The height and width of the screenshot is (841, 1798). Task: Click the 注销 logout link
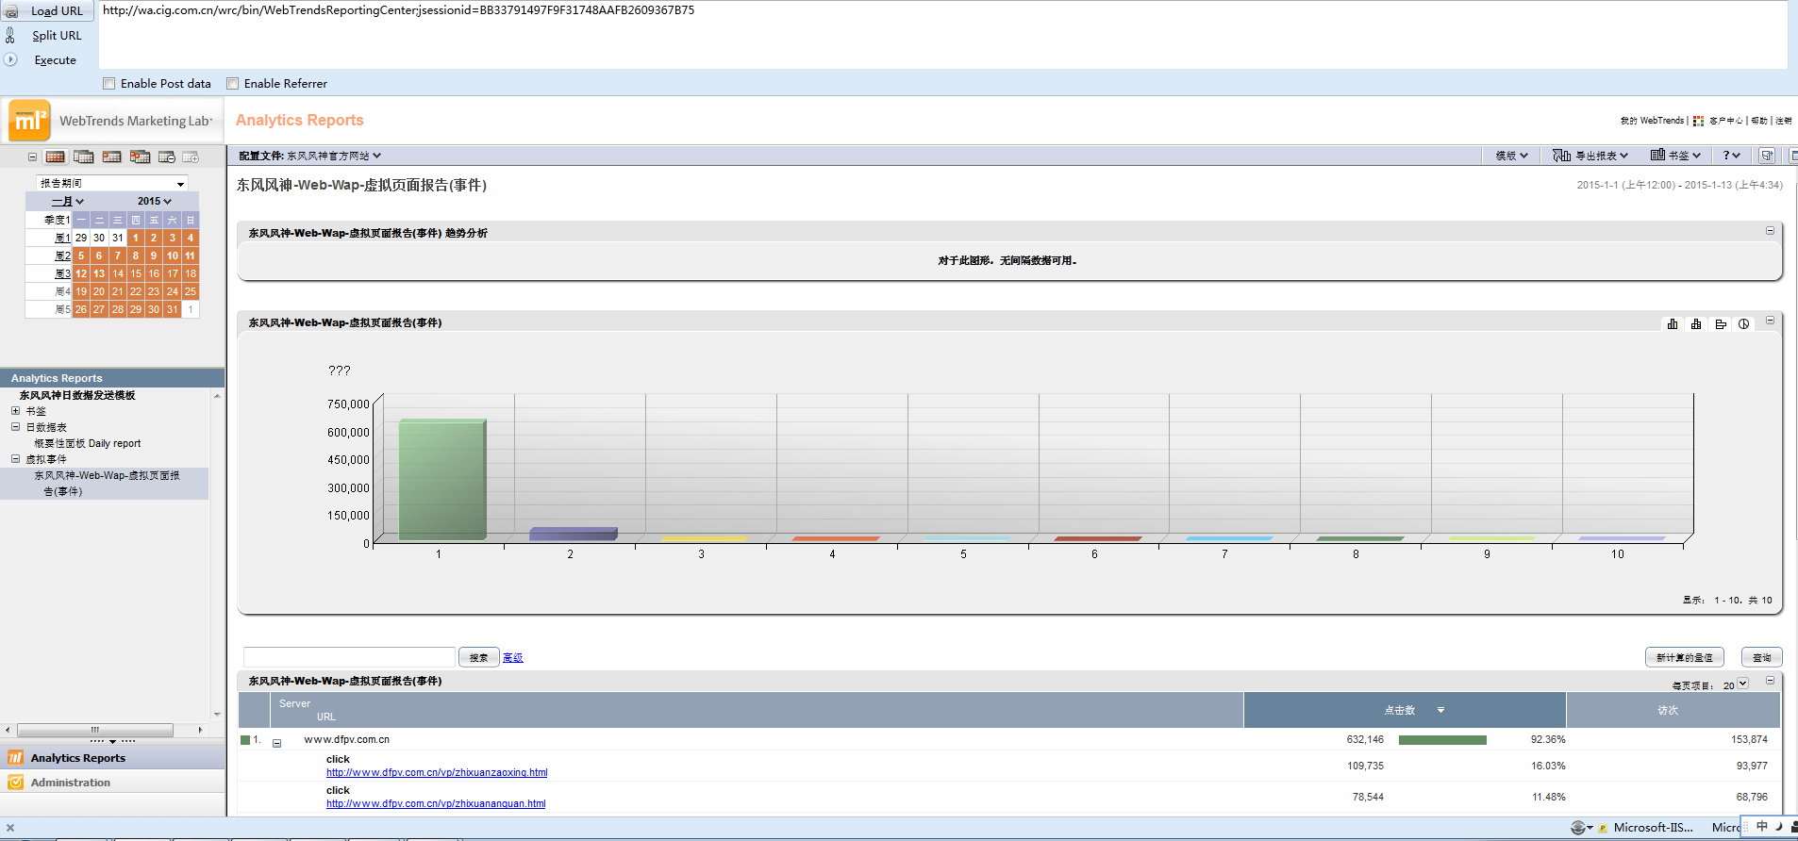1783,121
